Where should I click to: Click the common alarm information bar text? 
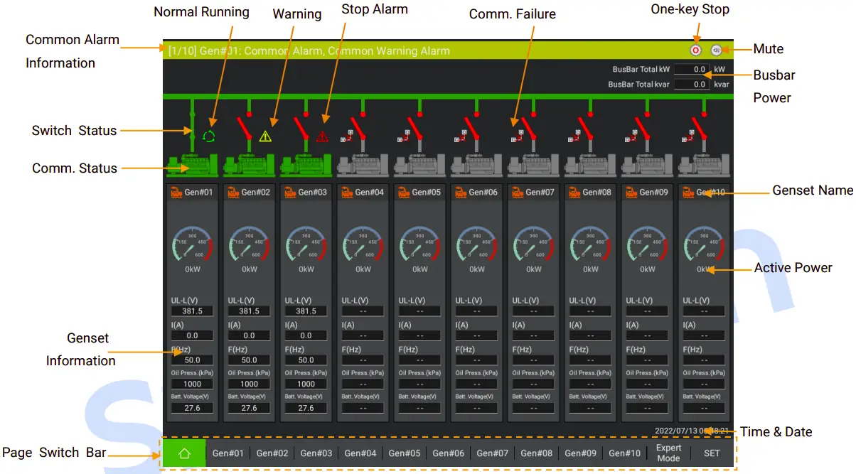point(309,50)
